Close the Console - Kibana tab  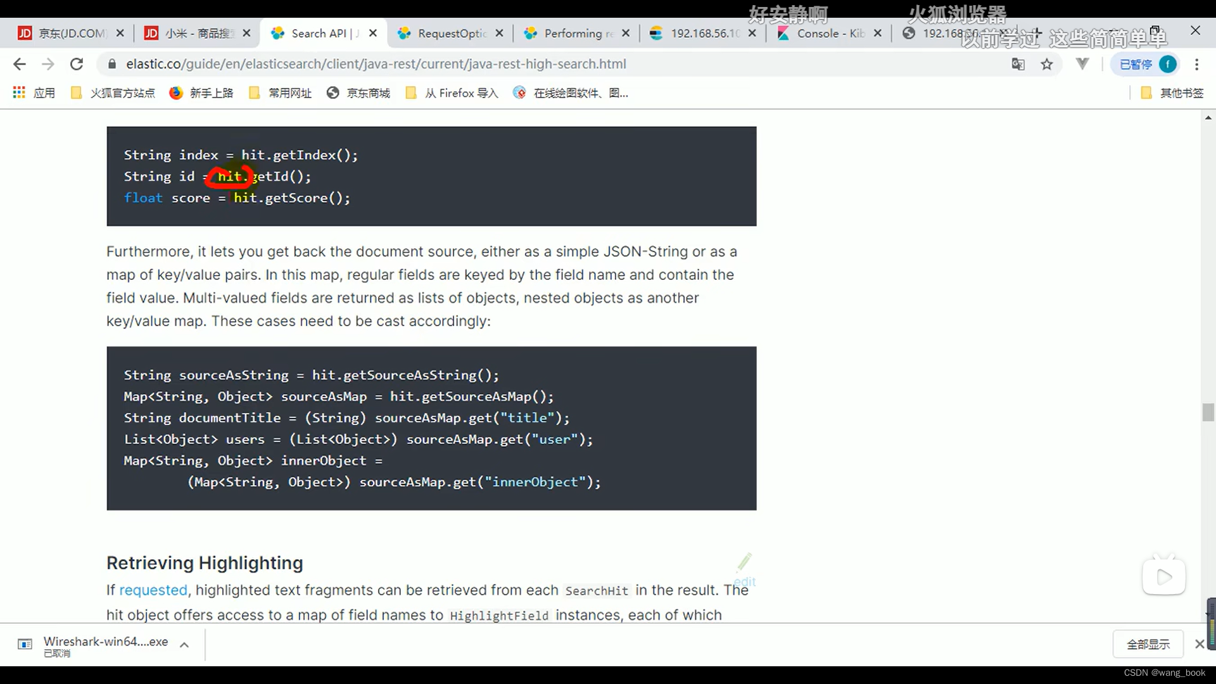(878, 34)
